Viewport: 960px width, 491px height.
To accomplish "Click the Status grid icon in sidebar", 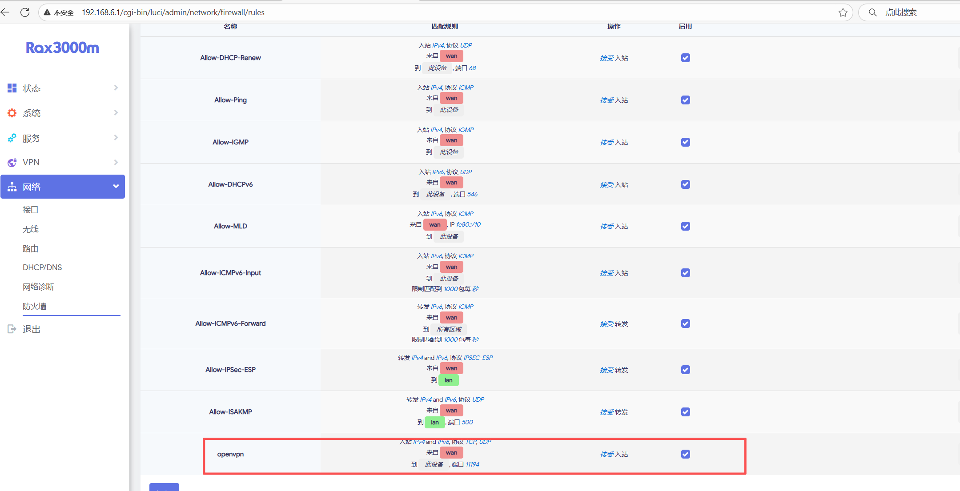I will tap(12, 88).
